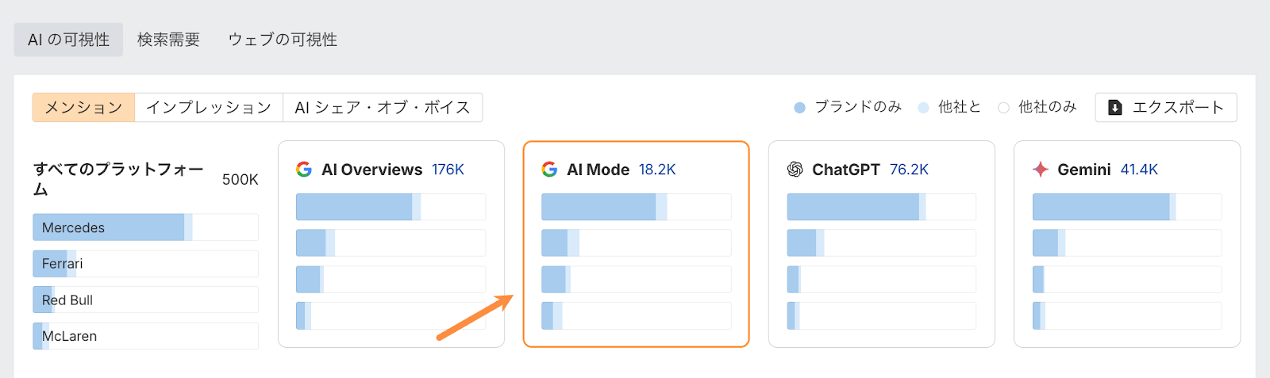Select the インプレッション segment
Image resolution: width=1270 pixels, height=378 pixels.
tap(209, 108)
